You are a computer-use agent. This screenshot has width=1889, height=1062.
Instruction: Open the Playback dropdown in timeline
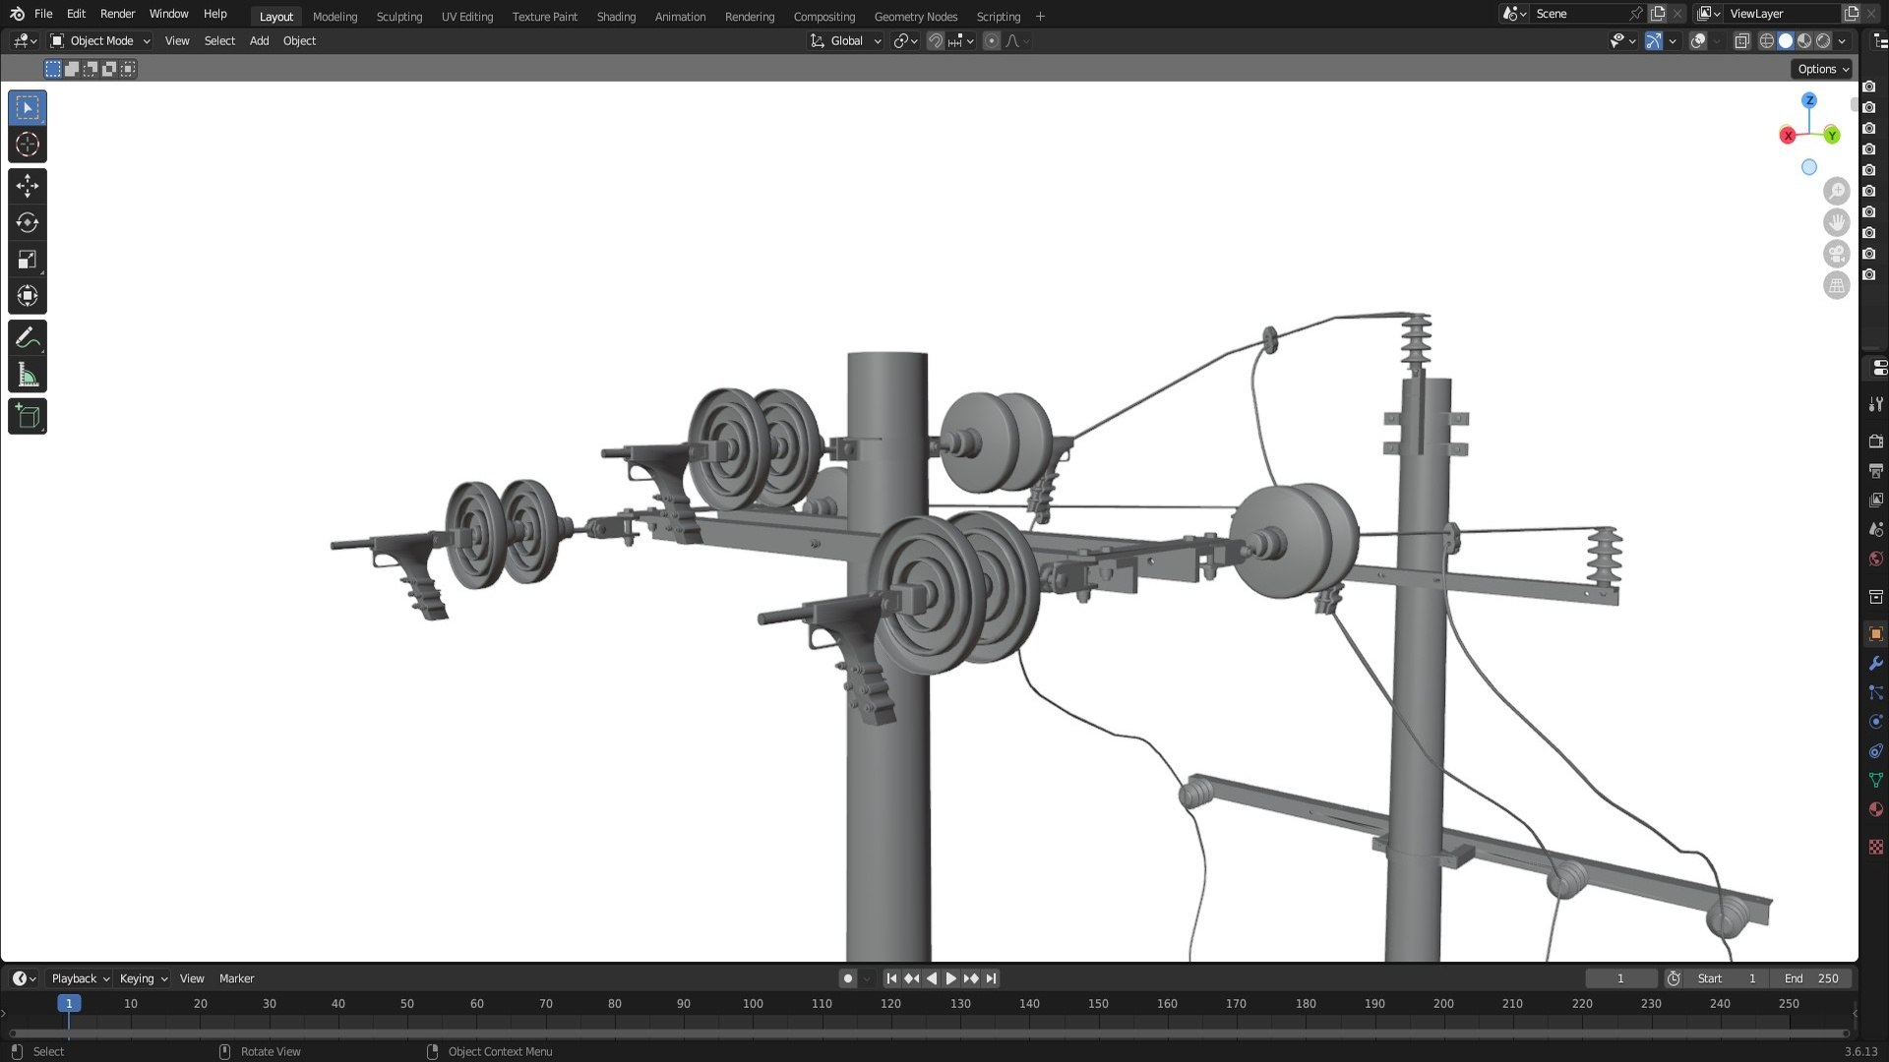tap(80, 978)
